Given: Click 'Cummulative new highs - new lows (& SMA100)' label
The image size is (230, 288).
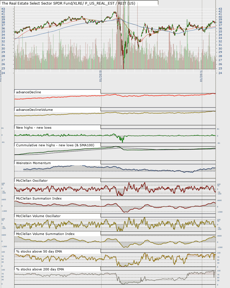Looking at the screenshot, I should coord(55,145).
